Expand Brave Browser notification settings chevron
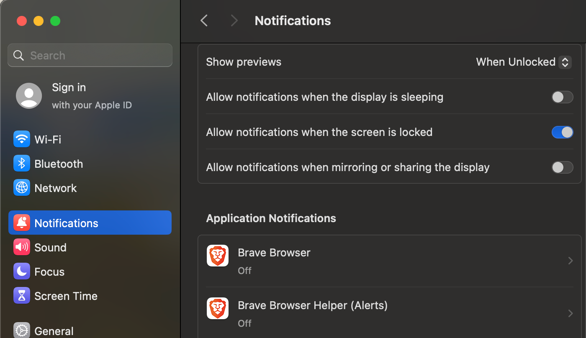 [570, 261]
